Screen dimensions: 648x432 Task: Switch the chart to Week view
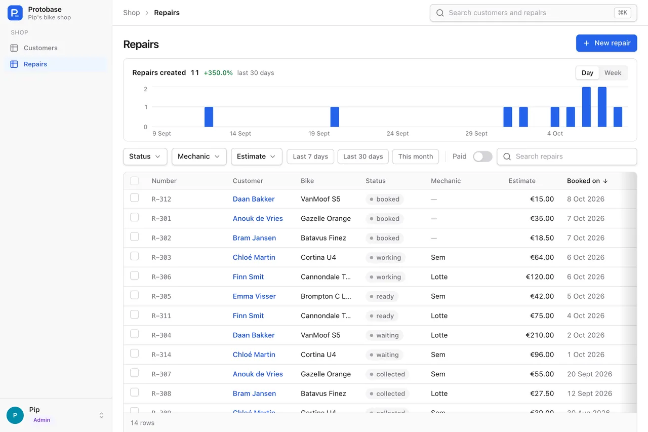(613, 73)
